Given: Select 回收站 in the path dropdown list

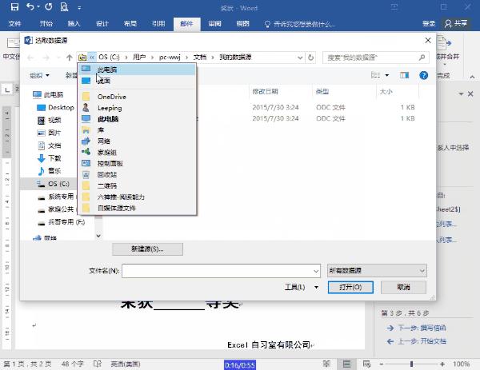Looking at the screenshot, I should (137, 174).
